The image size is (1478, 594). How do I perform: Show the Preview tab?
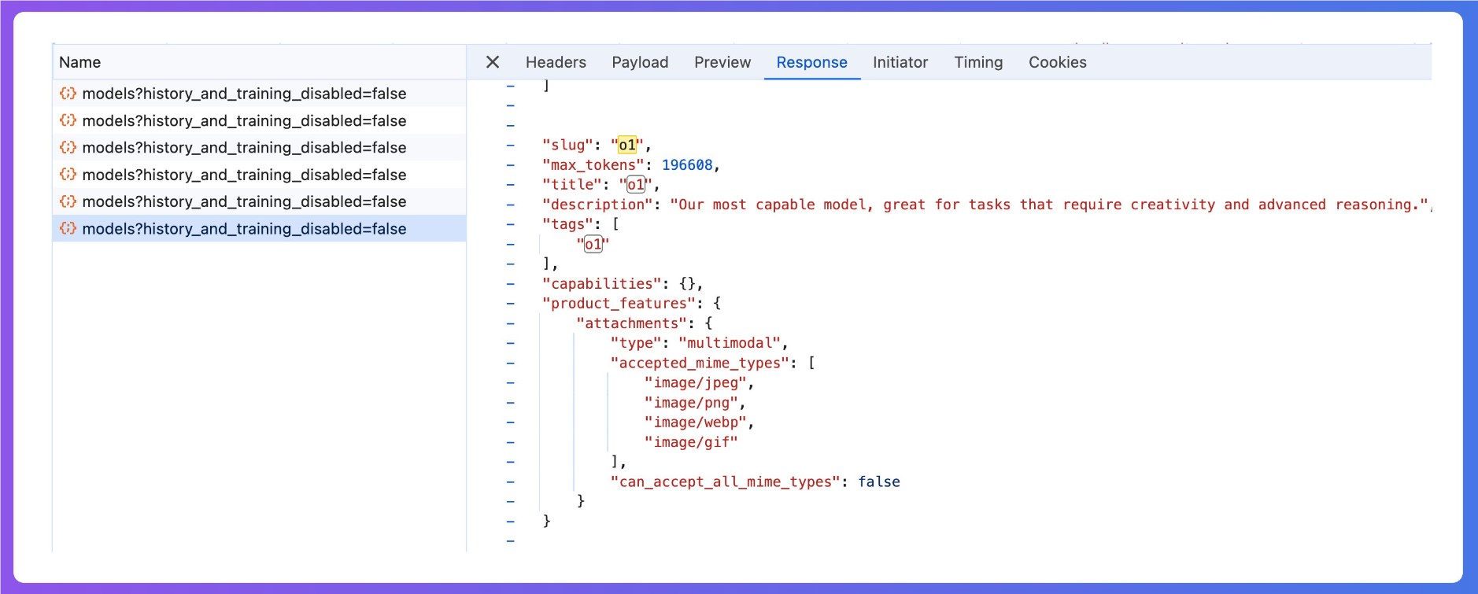click(x=722, y=62)
